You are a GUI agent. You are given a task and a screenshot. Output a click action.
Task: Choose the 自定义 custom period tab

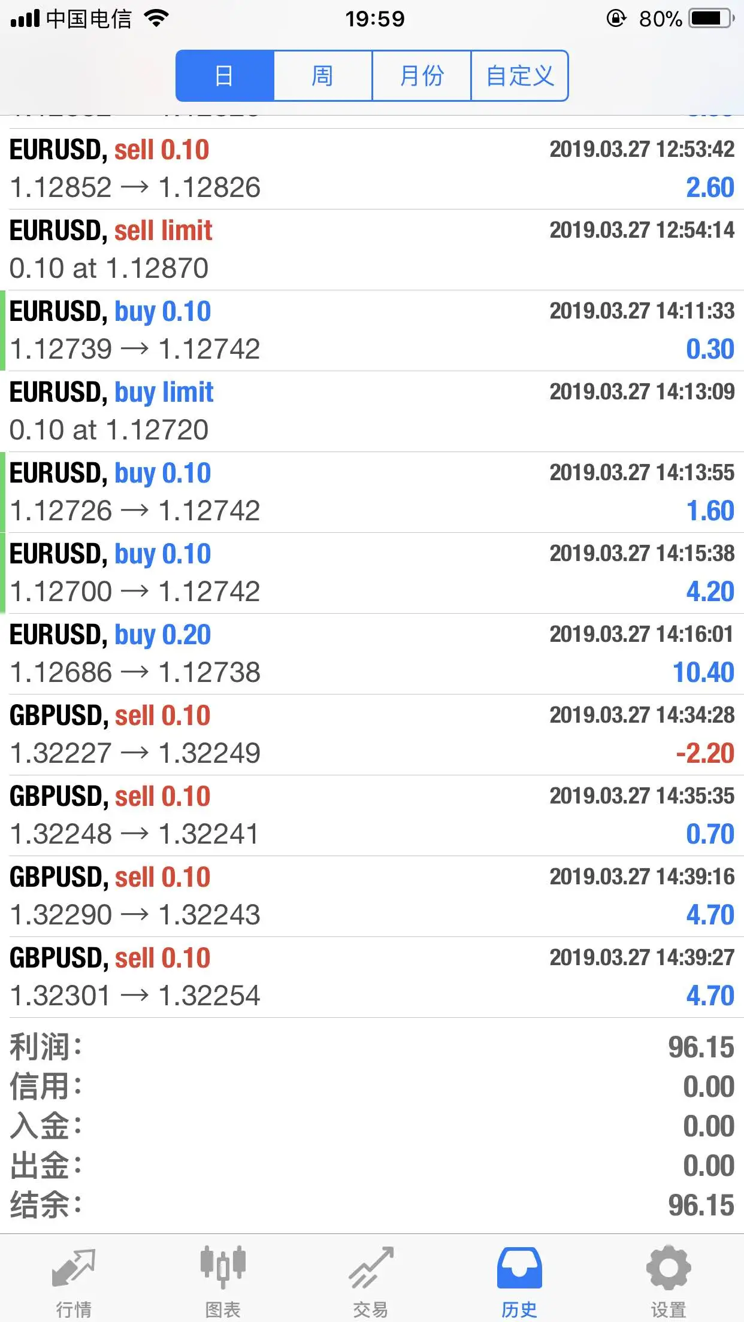pos(520,76)
